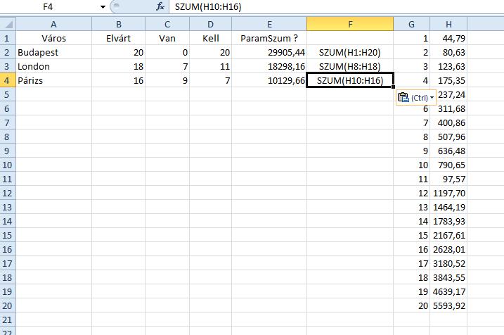Click the Van header cell
Screen dimensions: 504x335
167,38
